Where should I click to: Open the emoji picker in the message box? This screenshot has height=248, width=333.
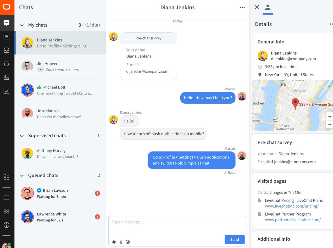[x=128, y=242]
